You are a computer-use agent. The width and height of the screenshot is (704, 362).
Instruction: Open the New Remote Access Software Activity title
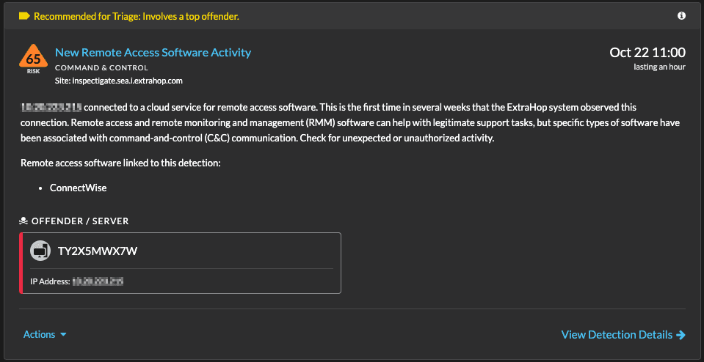pyautogui.click(x=153, y=52)
